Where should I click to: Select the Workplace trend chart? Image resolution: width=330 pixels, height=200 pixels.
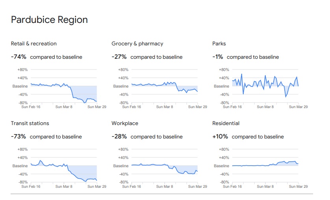(164, 166)
